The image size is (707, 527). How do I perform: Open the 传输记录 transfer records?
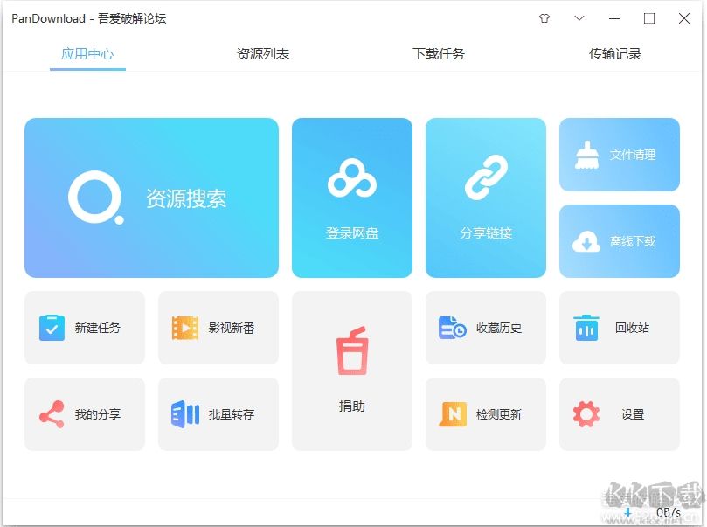coord(613,53)
